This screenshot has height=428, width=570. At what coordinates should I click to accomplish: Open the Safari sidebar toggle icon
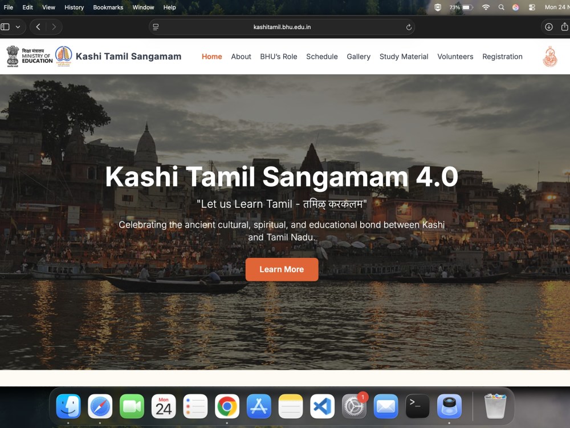pos(5,27)
